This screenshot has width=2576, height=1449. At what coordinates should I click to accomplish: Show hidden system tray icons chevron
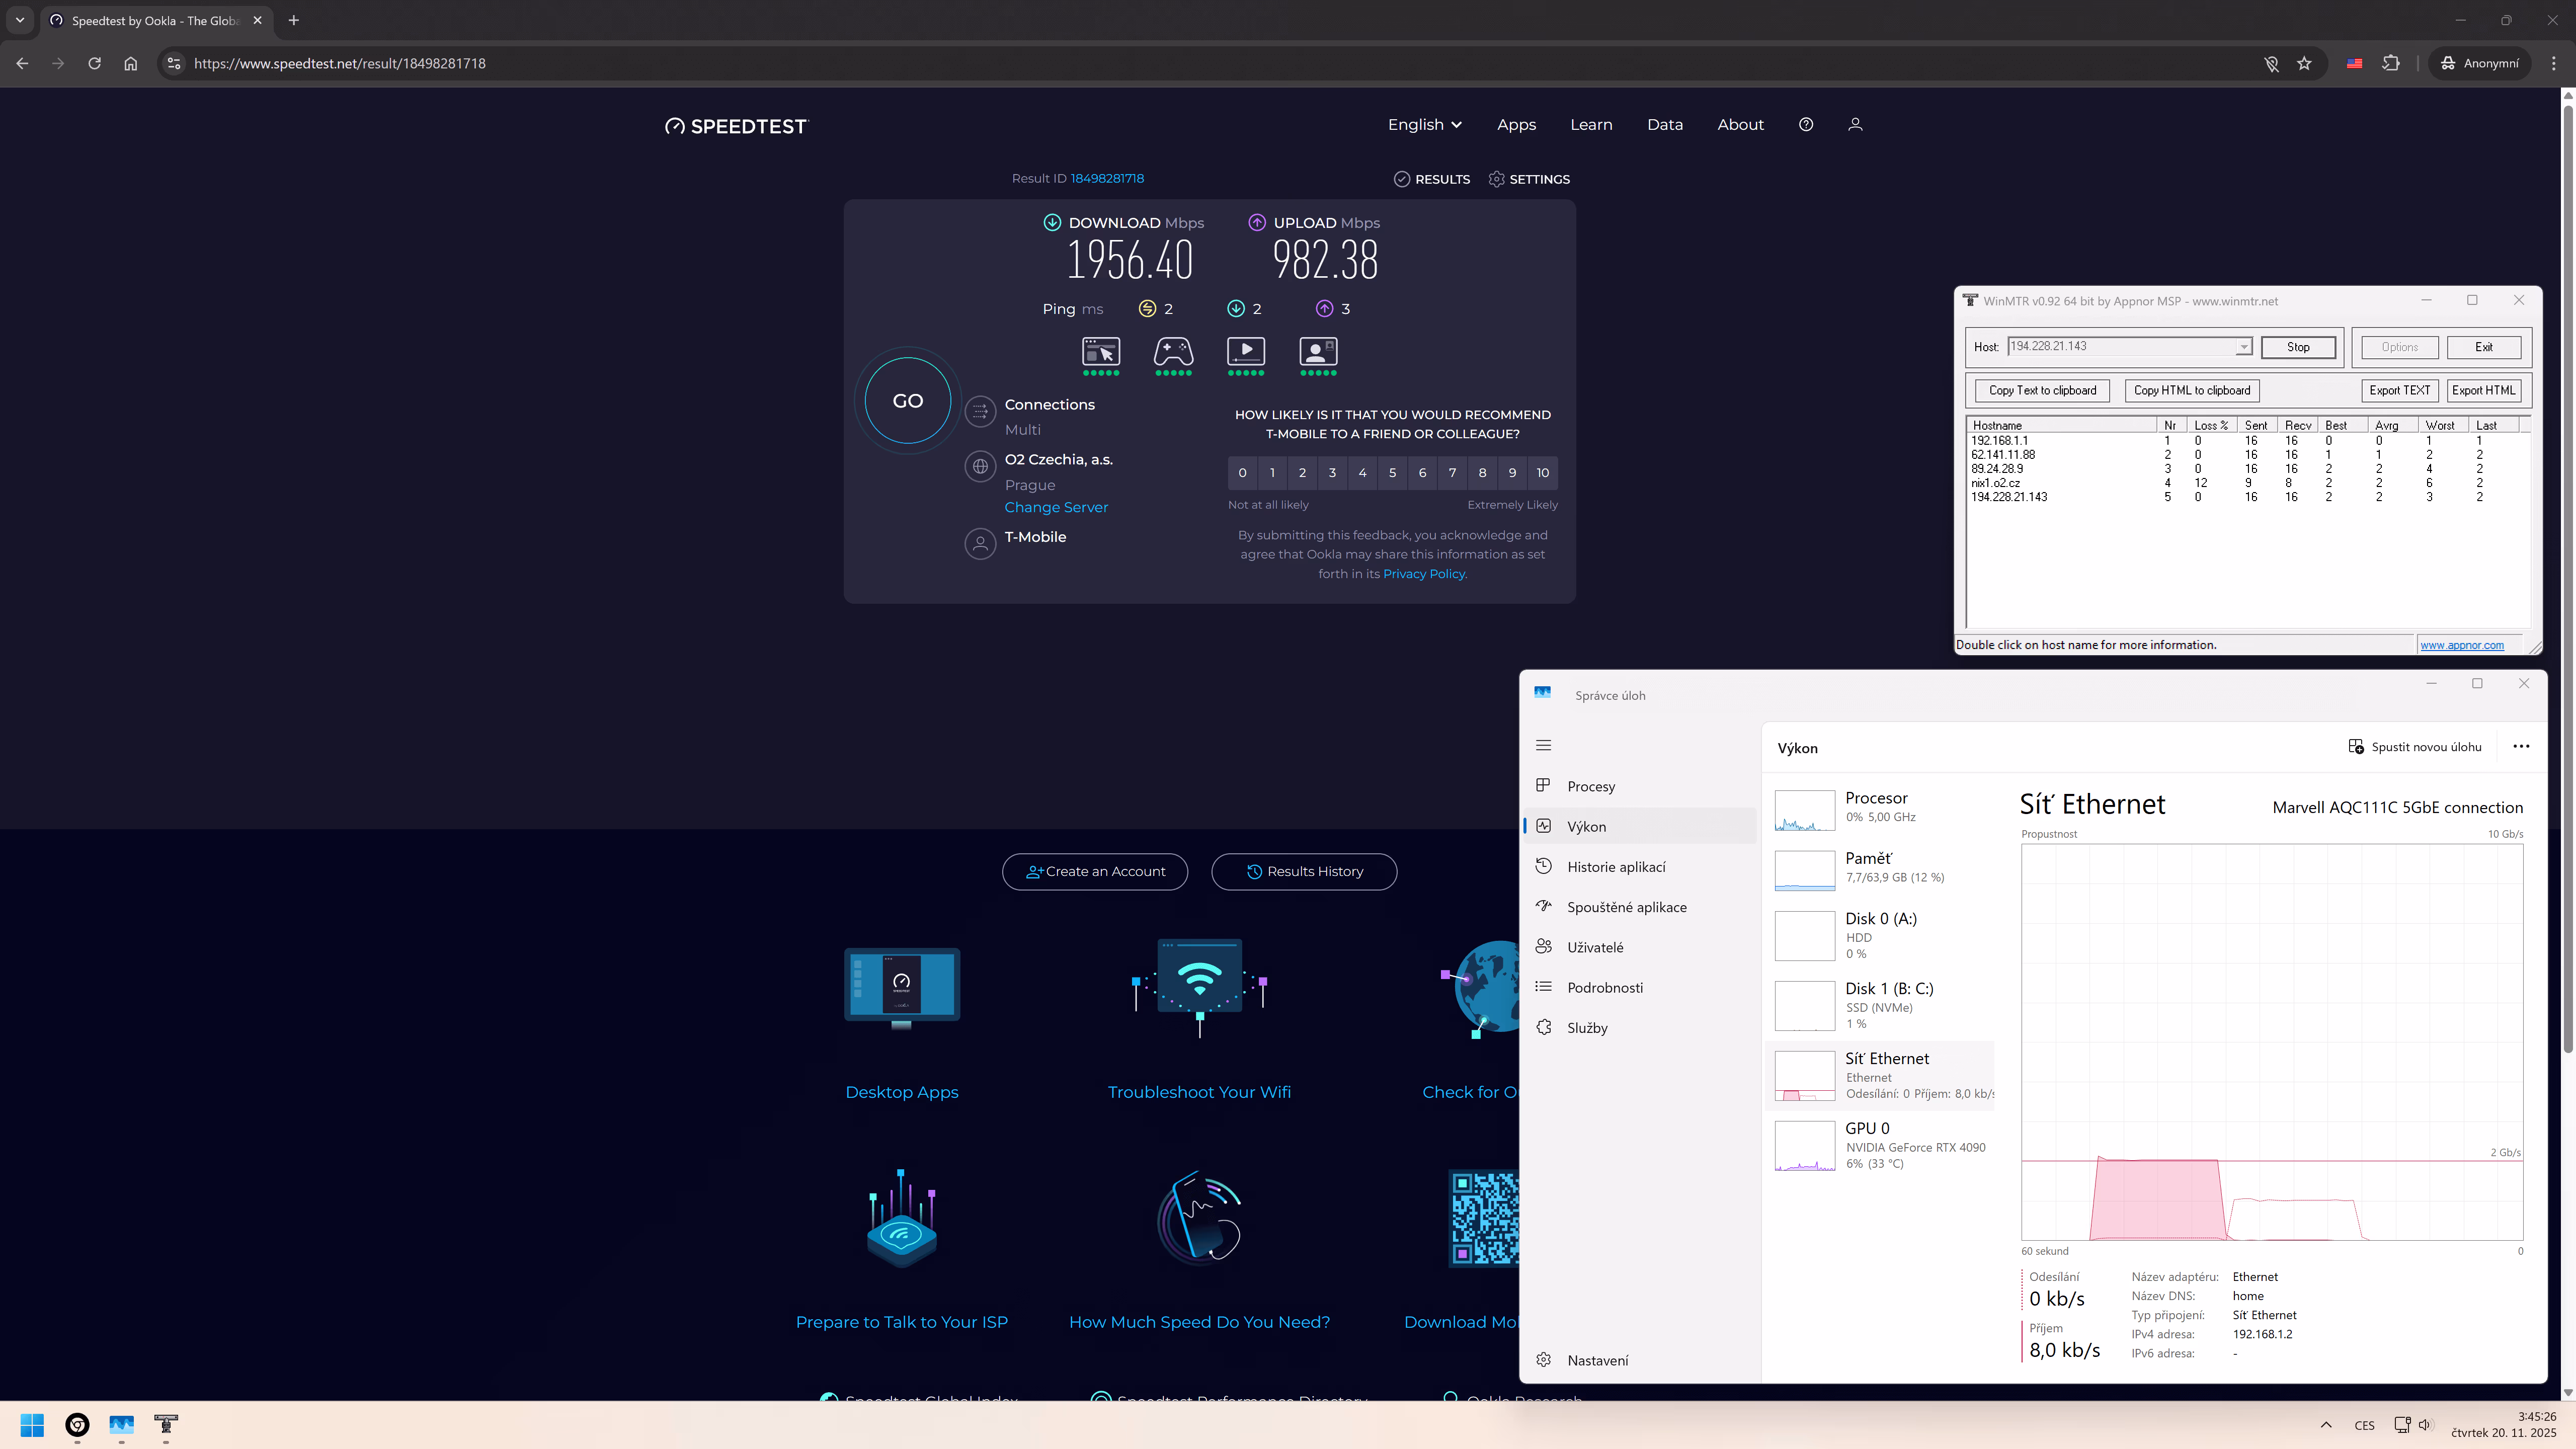point(2325,1425)
